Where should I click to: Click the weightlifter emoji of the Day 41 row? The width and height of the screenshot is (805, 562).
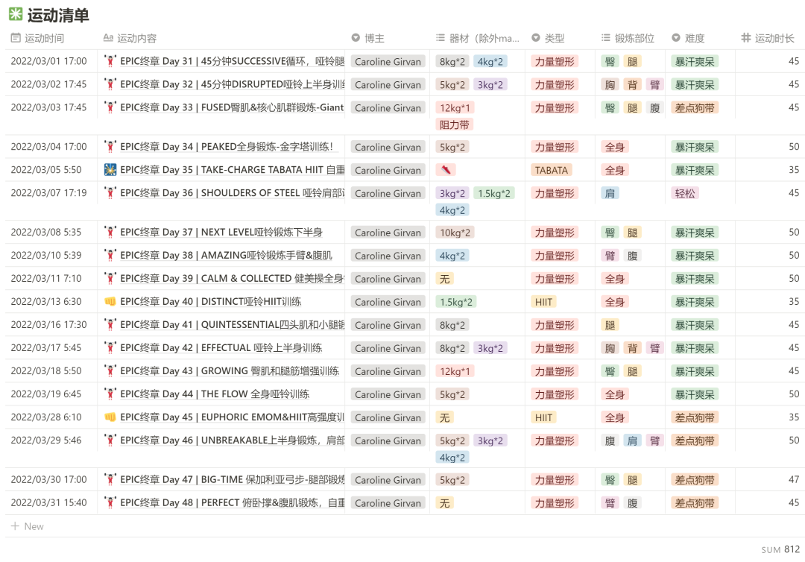110,325
